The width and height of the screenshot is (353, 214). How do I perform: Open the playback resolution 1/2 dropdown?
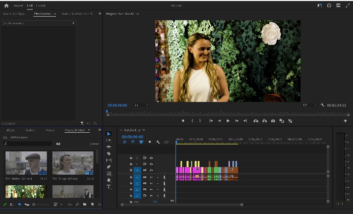pyautogui.click(x=310, y=105)
